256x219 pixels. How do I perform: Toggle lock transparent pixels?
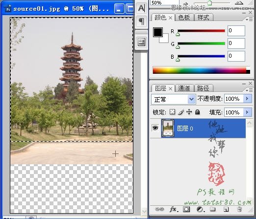click(x=172, y=112)
